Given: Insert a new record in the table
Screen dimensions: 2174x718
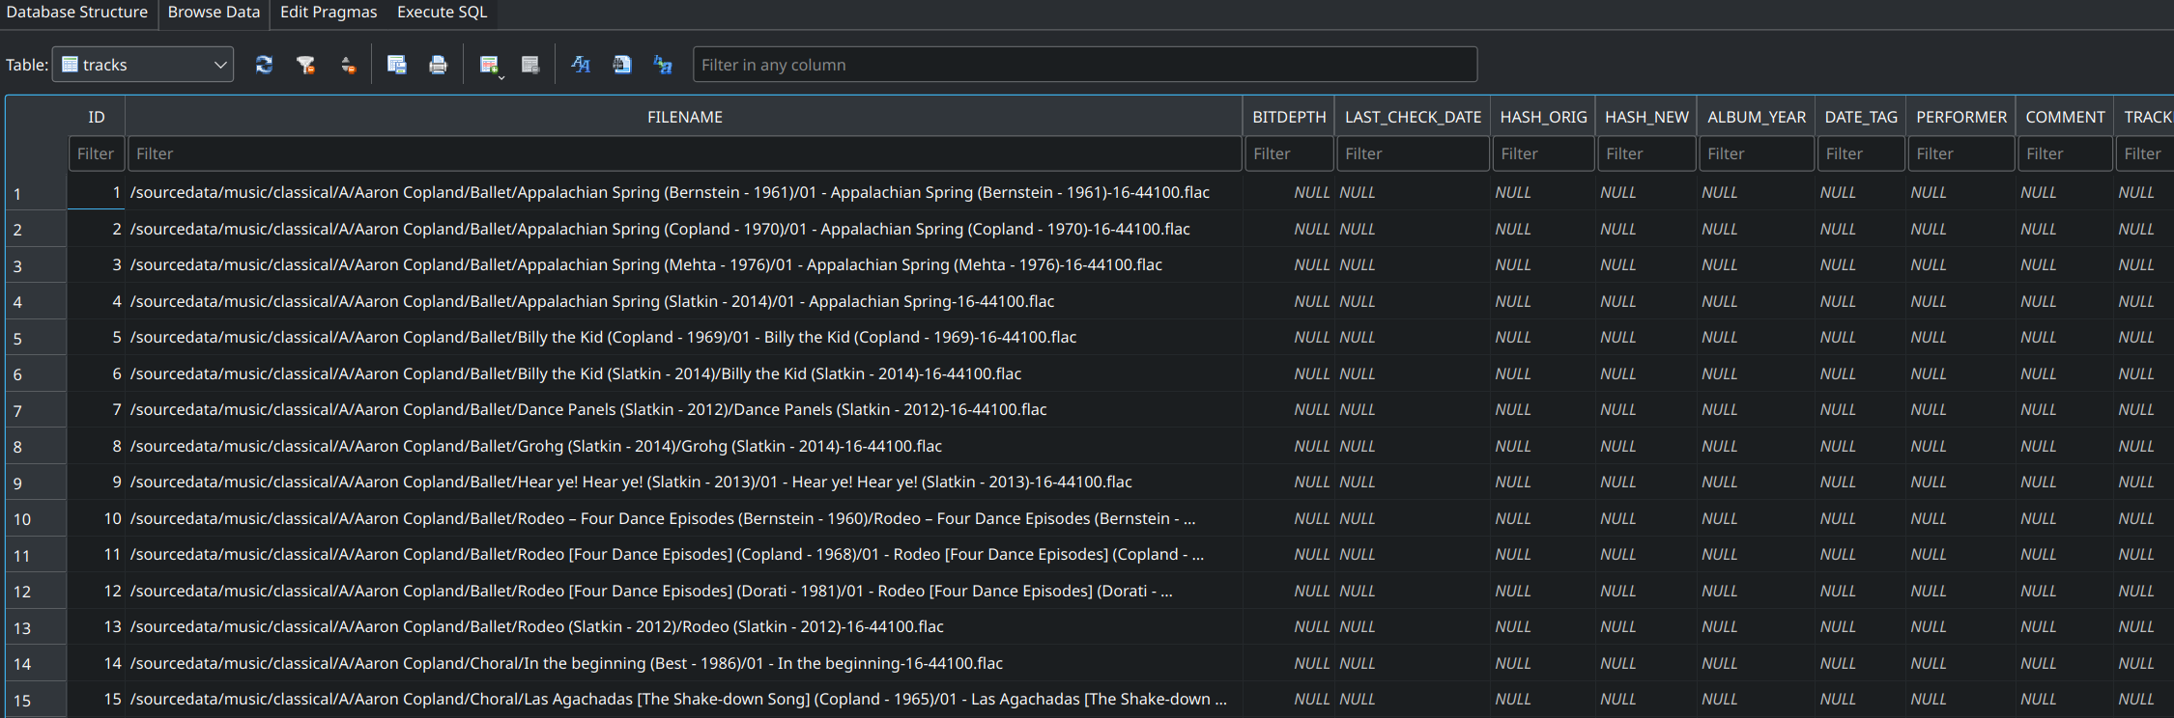Looking at the screenshot, I should tap(488, 65).
